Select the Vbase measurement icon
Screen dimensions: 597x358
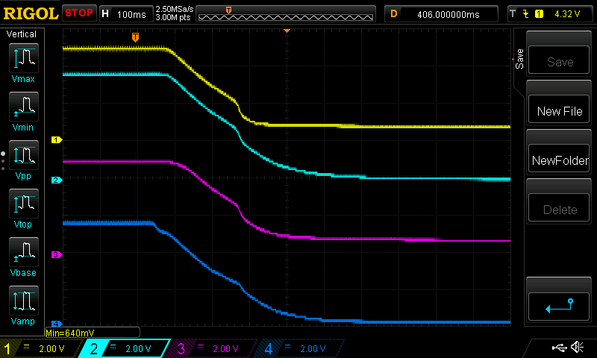coord(24,252)
